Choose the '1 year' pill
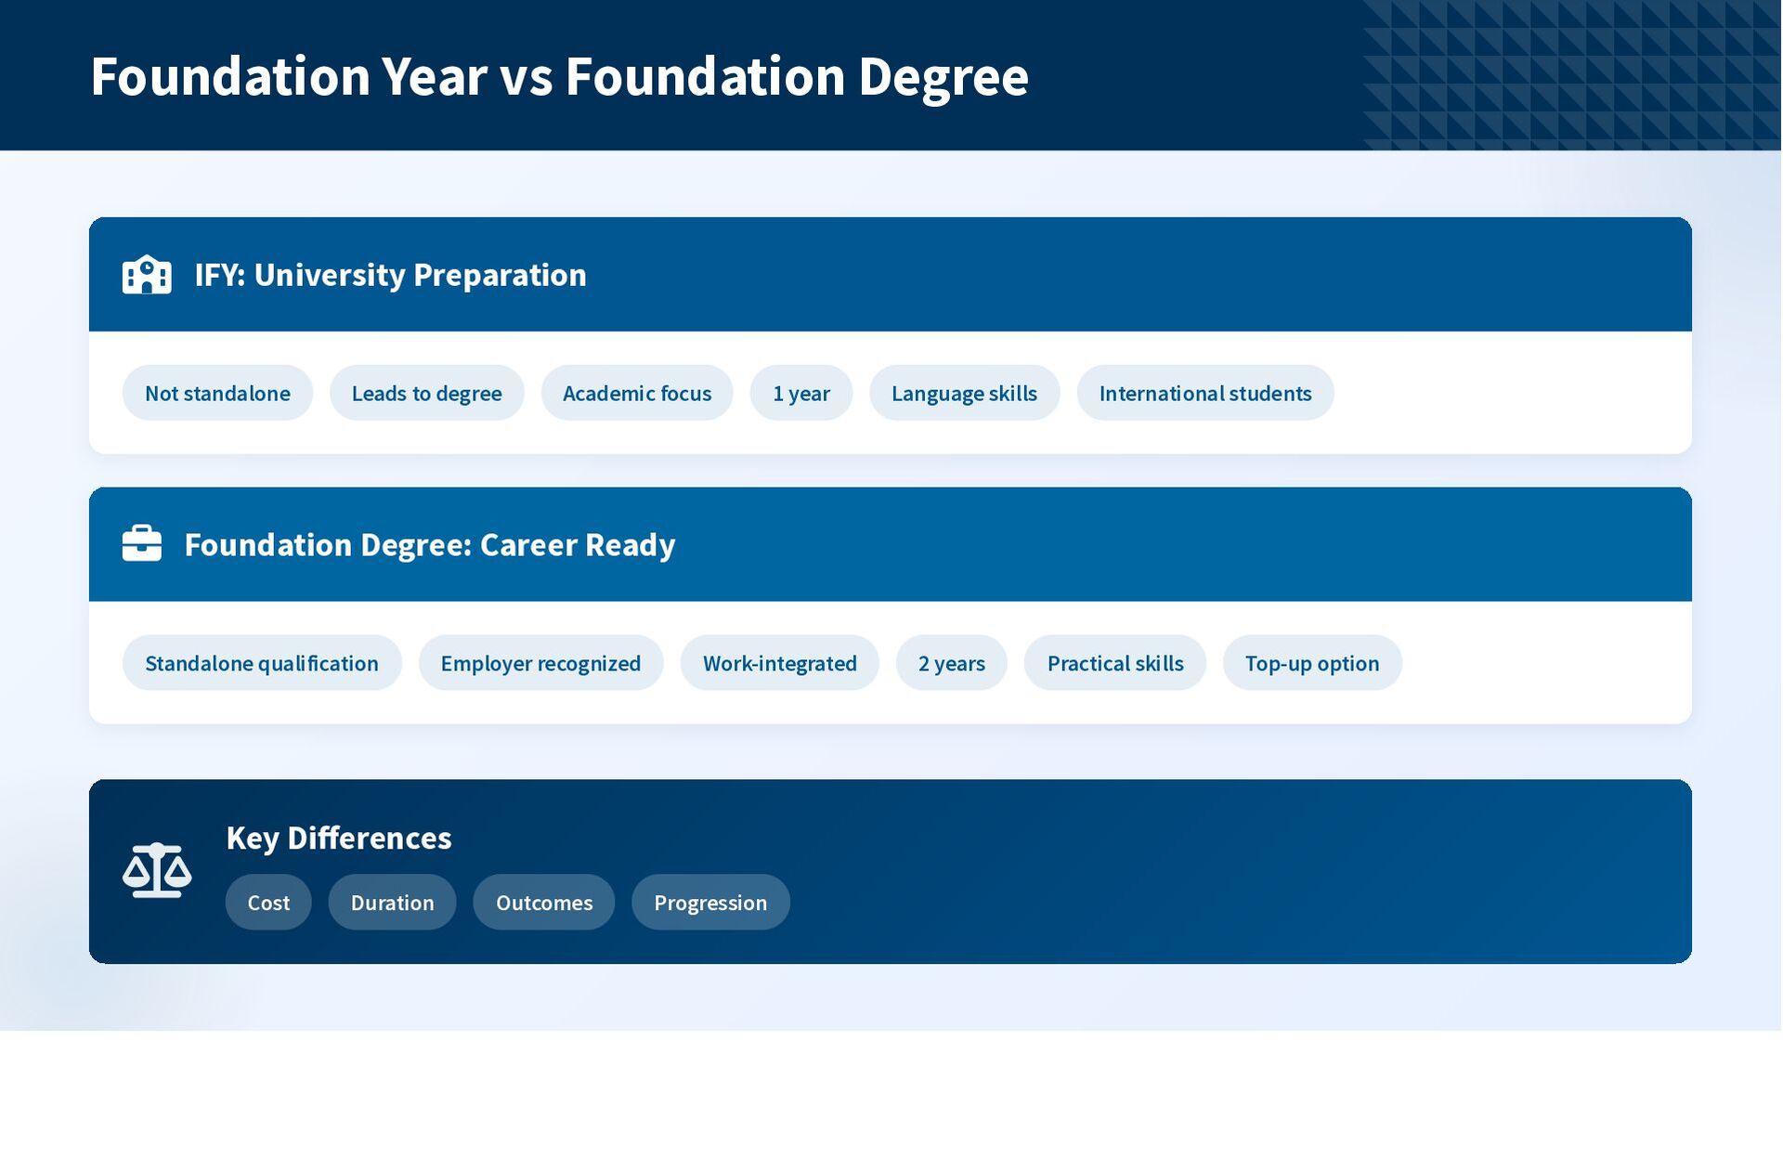 pos(801,394)
